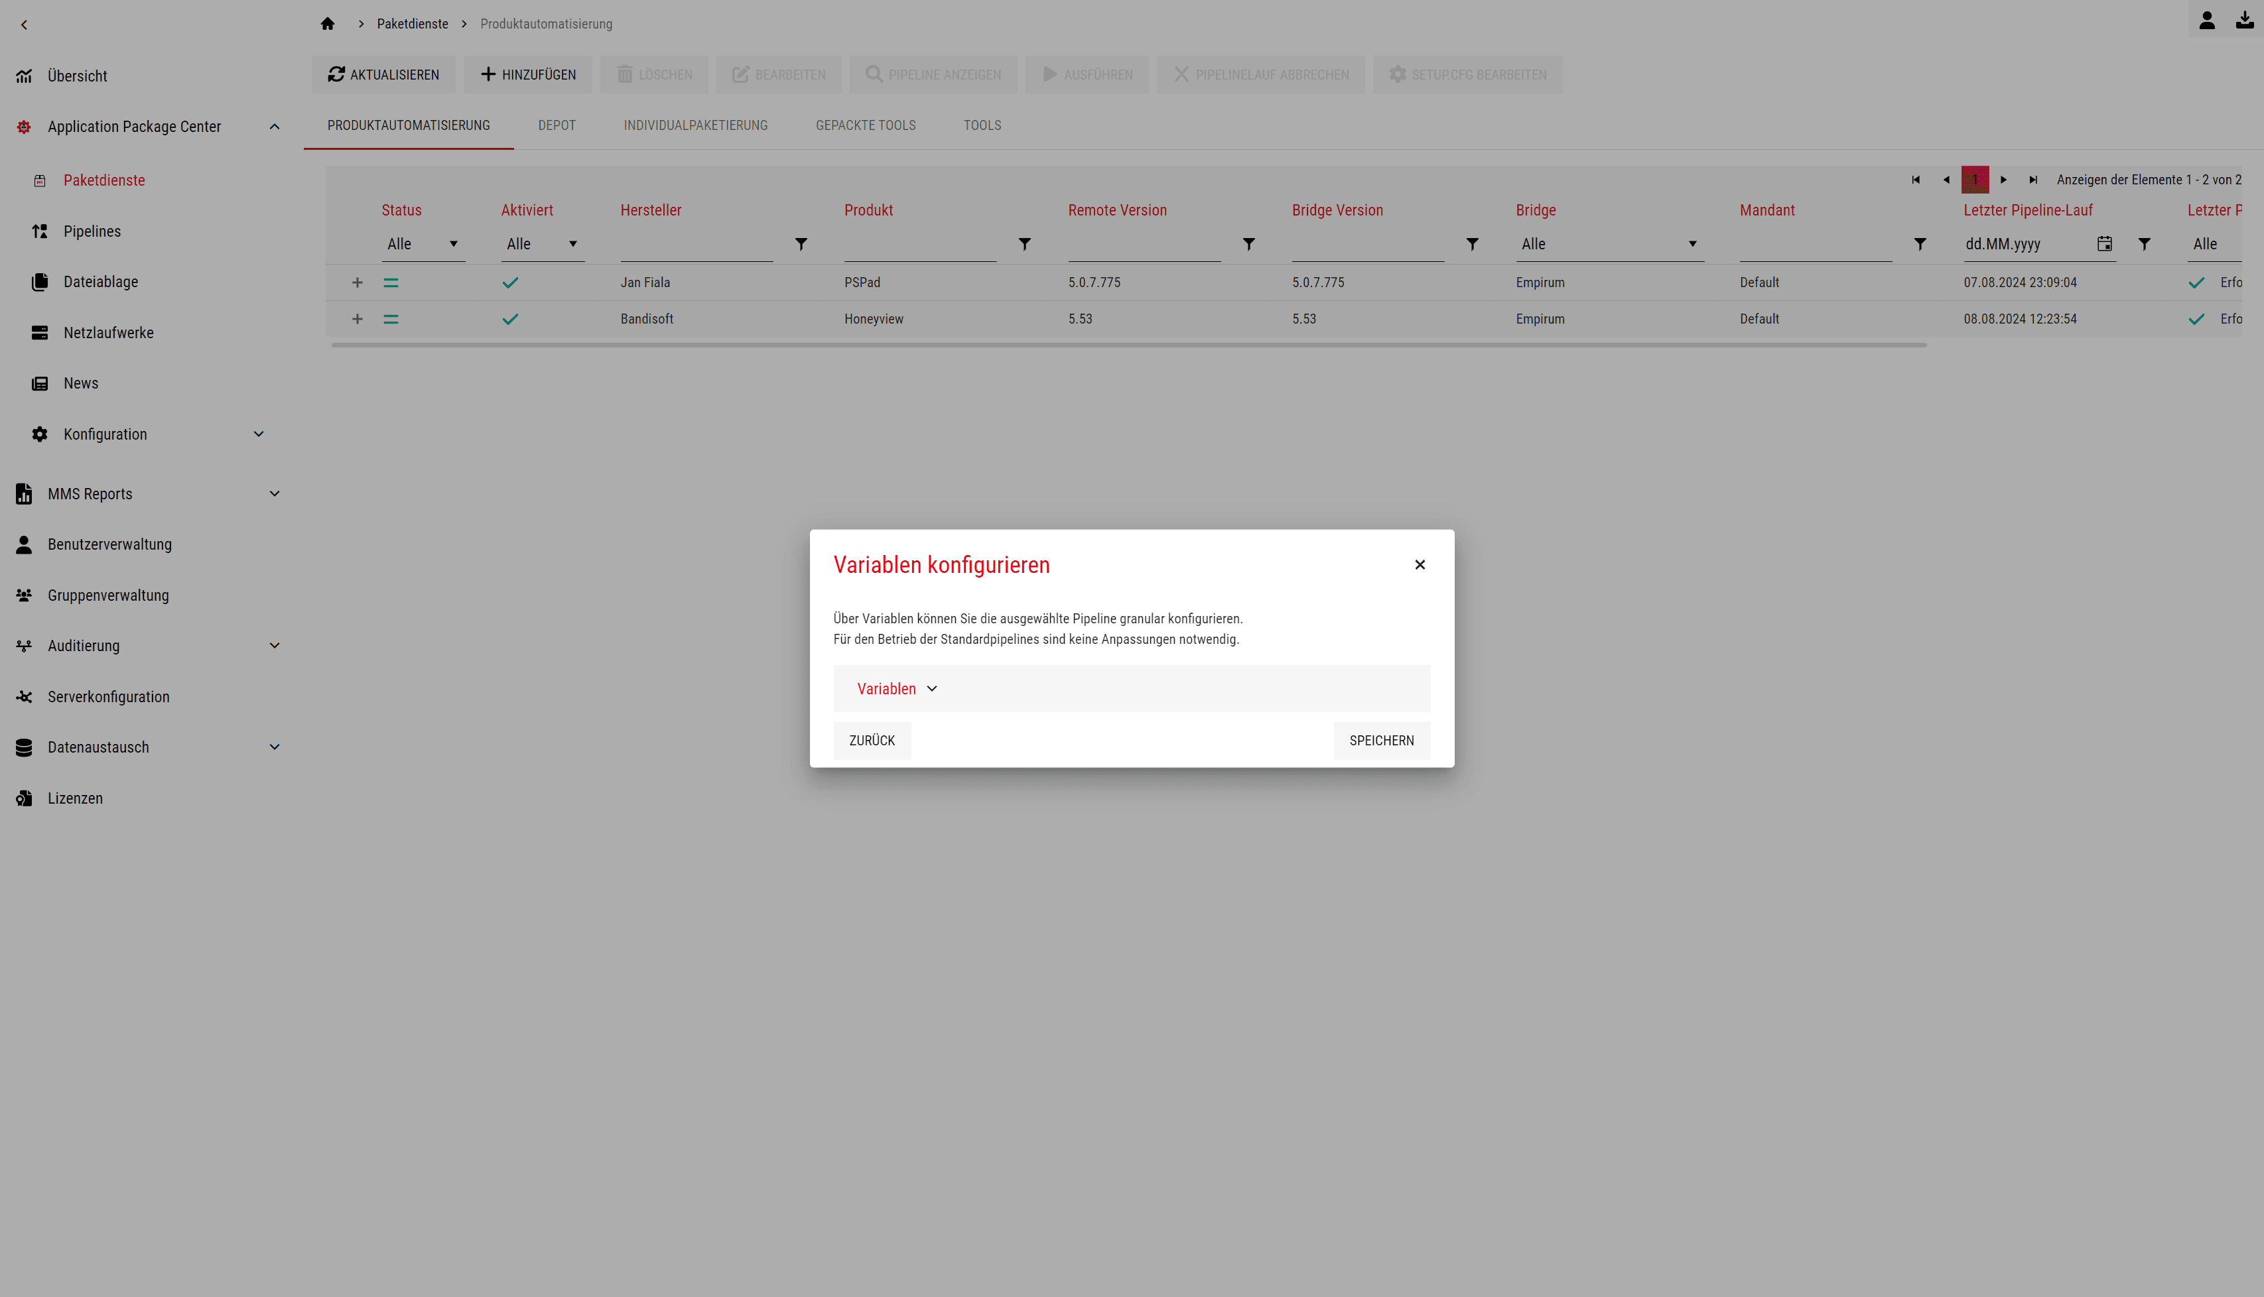The height and width of the screenshot is (1297, 2264).
Task: Click Hinzufügen button
Action: pyautogui.click(x=527, y=75)
